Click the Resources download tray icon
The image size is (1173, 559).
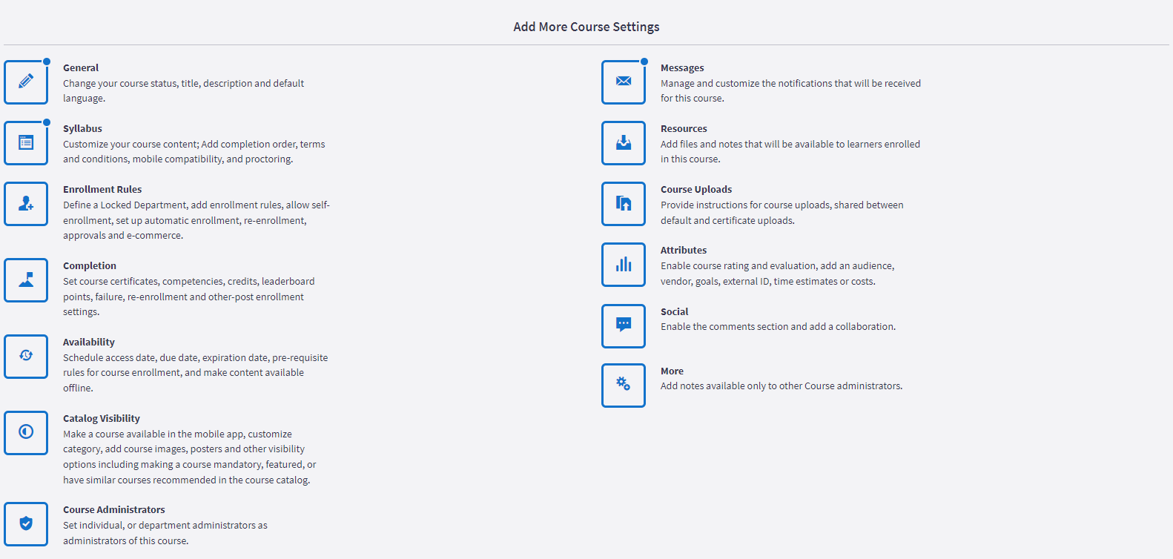click(624, 142)
